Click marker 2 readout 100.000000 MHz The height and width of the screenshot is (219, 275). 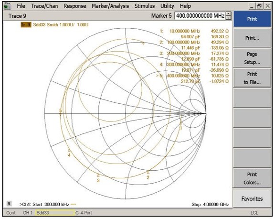184,43
